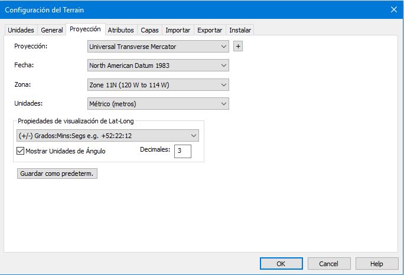The image size is (404, 275).
Task: Close the Configuración del Terrain dialog
Action: pos(393,9)
